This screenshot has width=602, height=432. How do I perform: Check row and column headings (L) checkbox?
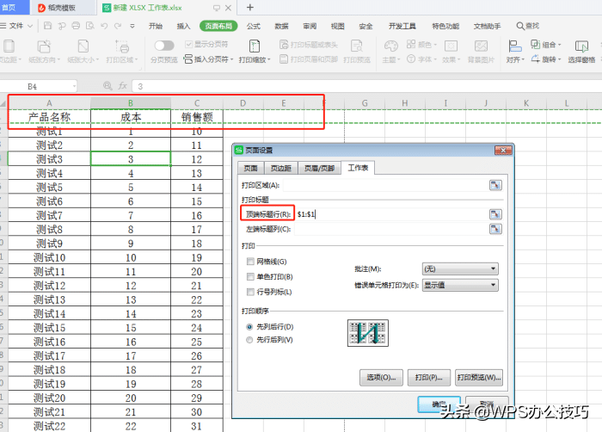tap(250, 292)
